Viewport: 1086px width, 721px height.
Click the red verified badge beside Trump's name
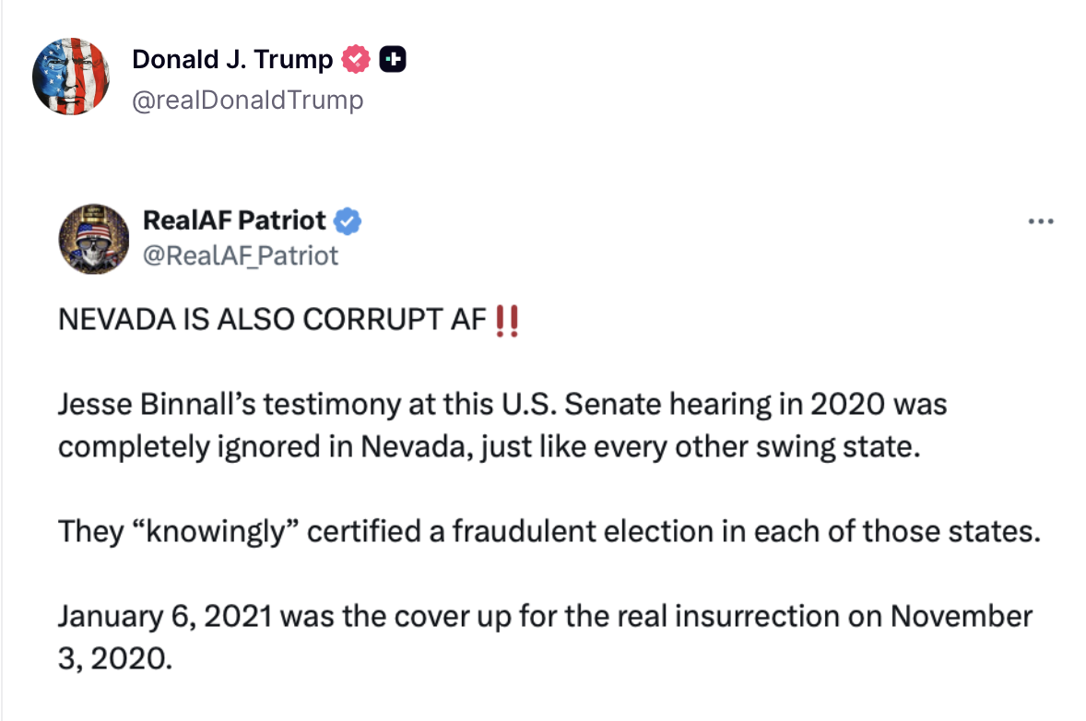[x=356, y=60]
